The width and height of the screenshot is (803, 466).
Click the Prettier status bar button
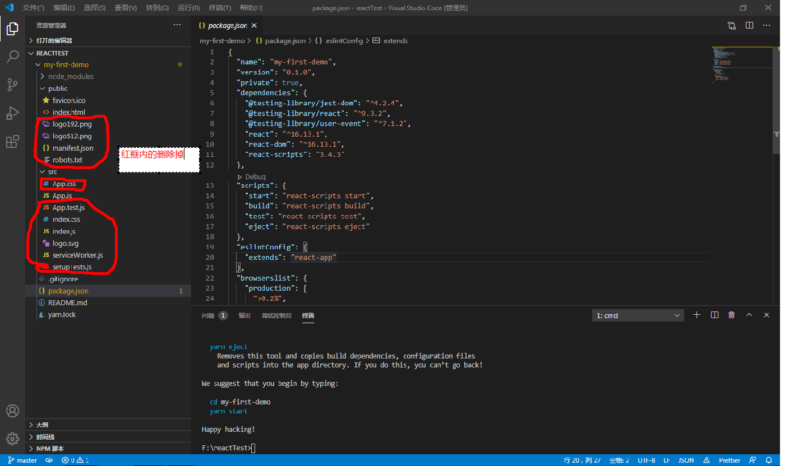tap(730, 460)
